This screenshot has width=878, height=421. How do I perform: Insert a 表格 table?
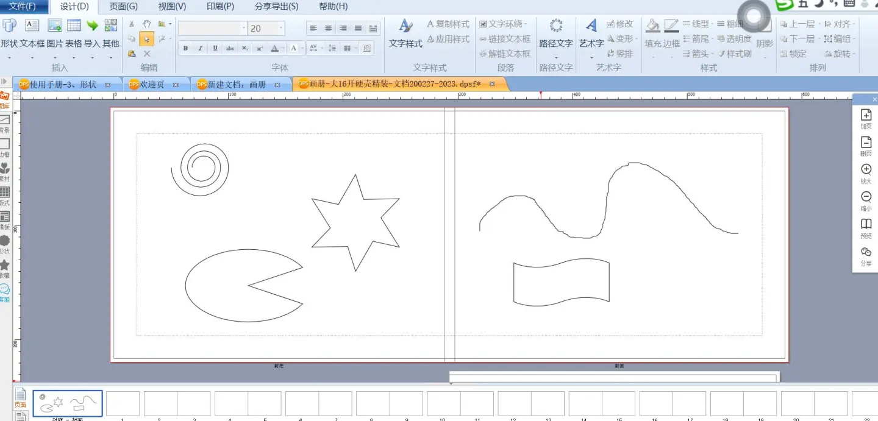74,26
